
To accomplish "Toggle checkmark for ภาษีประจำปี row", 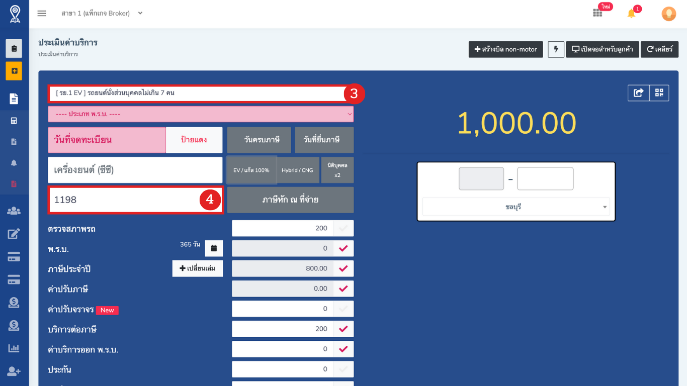I will click(343, 268).
